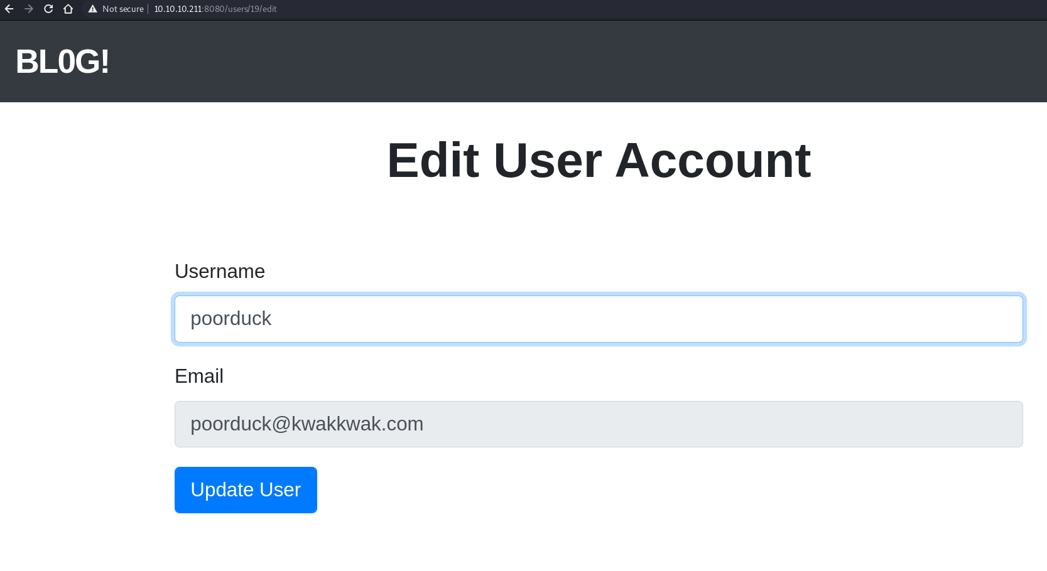
Task: Click the /users/19/edit path in URL
Action: coord(251,9)
